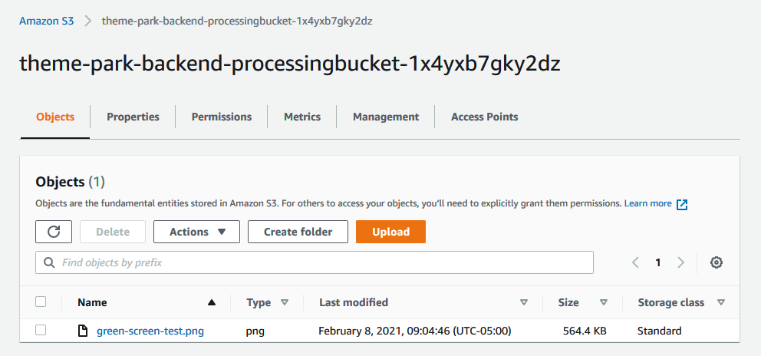
Task: Go to next page arrow
Action: 681,262
